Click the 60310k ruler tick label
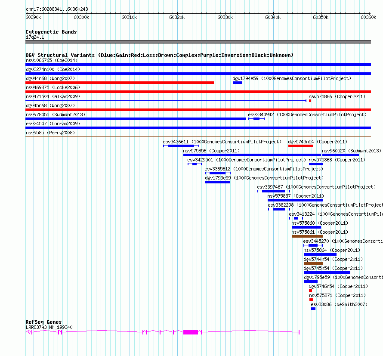The image size is (383, 356). (x=129, y=17)
